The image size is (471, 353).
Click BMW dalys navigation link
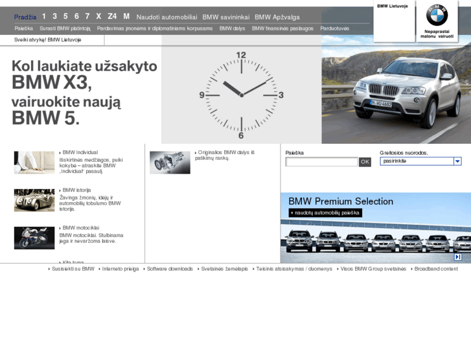click(232, 28)
